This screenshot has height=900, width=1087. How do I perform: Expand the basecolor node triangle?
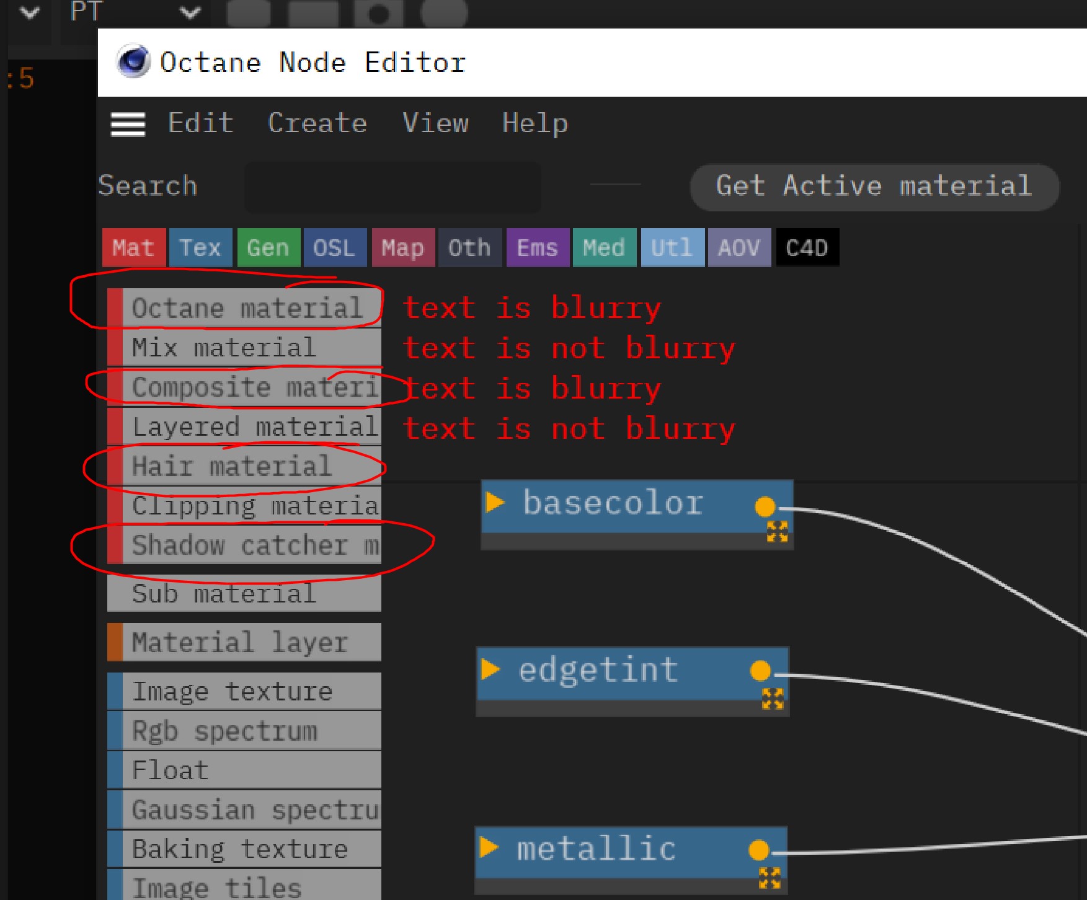(x=495, y=501)
